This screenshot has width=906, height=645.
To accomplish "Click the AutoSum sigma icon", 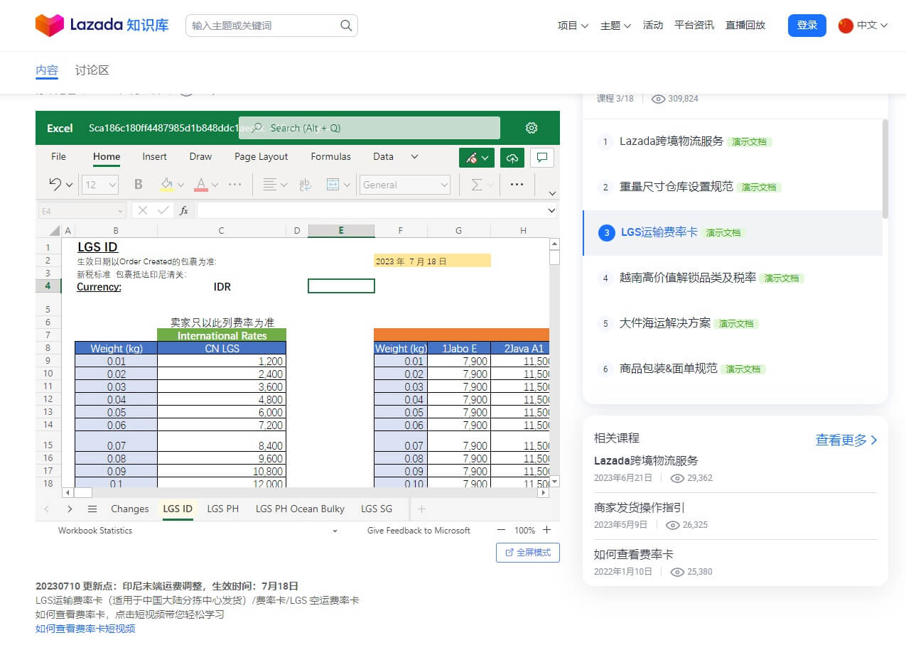I will (477, 185).
